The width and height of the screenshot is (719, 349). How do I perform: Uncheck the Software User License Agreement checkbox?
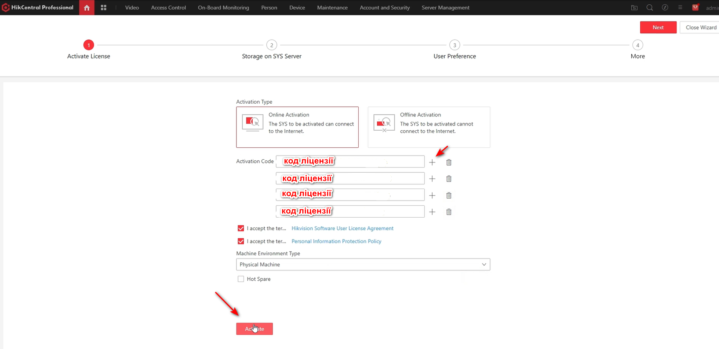pos(241,228)
